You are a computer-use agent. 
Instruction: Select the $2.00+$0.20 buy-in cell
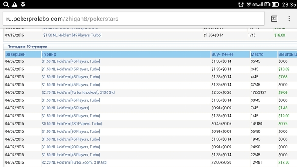pos(221,162)
